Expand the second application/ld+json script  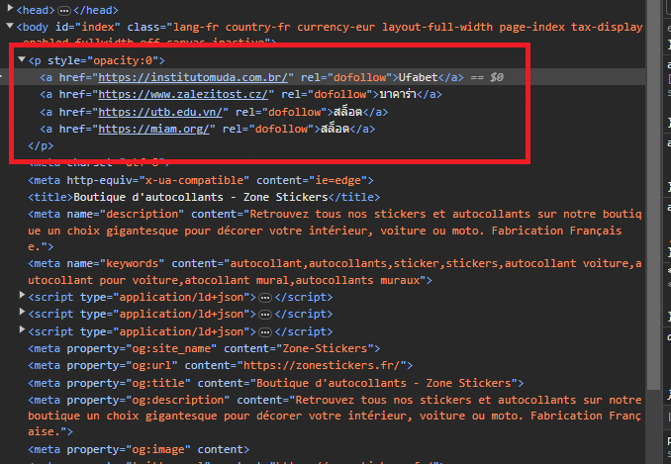(22, 313)
